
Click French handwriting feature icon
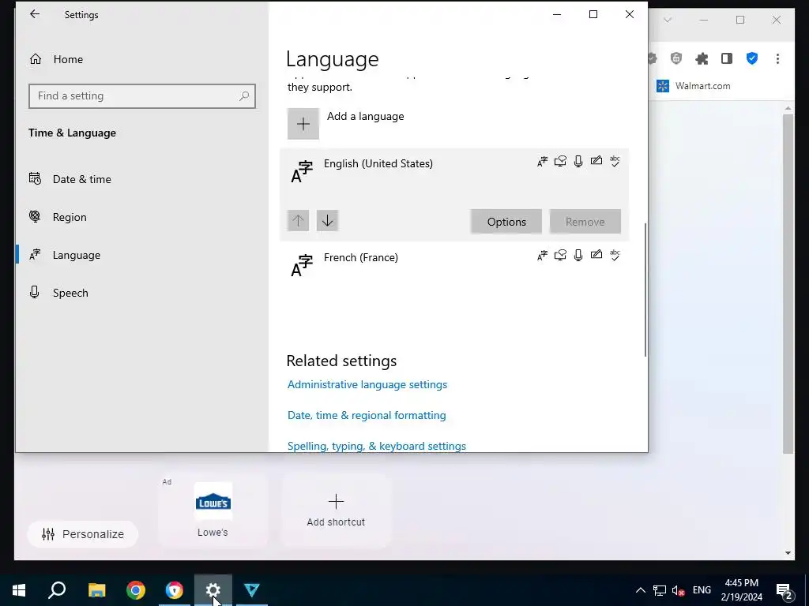596,255
